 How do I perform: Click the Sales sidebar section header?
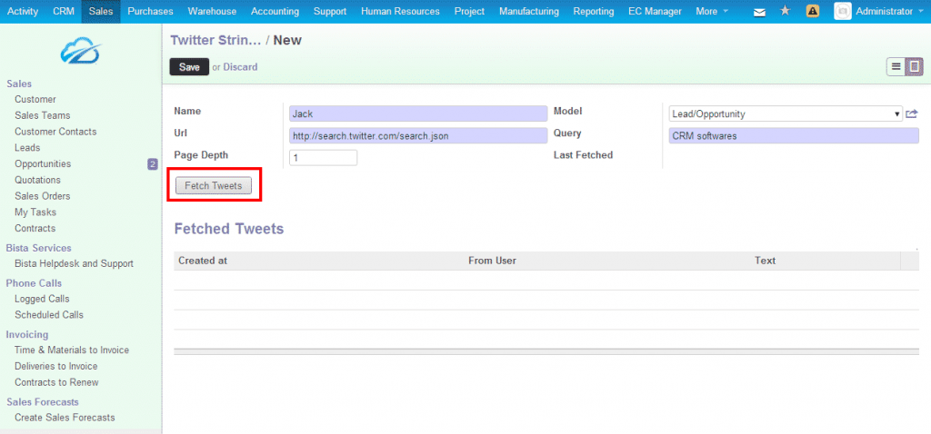(18, 84)
